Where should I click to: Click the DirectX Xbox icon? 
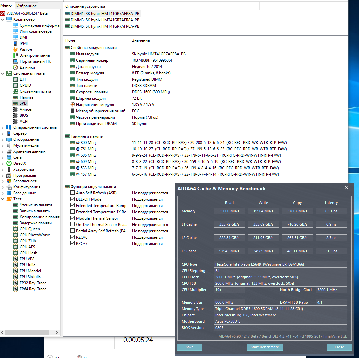pos(9,163)
